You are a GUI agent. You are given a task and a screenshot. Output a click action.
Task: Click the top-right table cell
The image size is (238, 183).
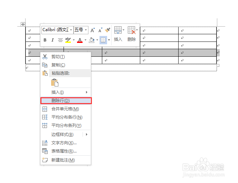197,30
